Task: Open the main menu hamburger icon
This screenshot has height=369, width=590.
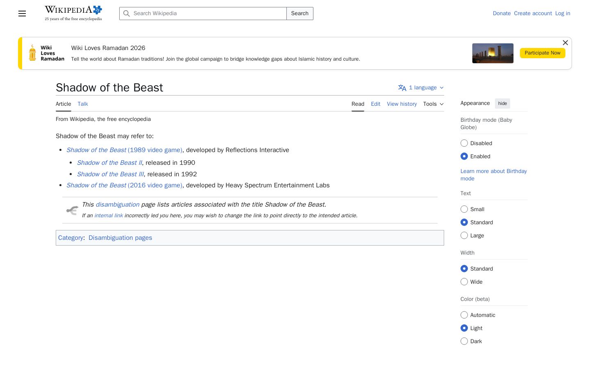Action: 22,14
